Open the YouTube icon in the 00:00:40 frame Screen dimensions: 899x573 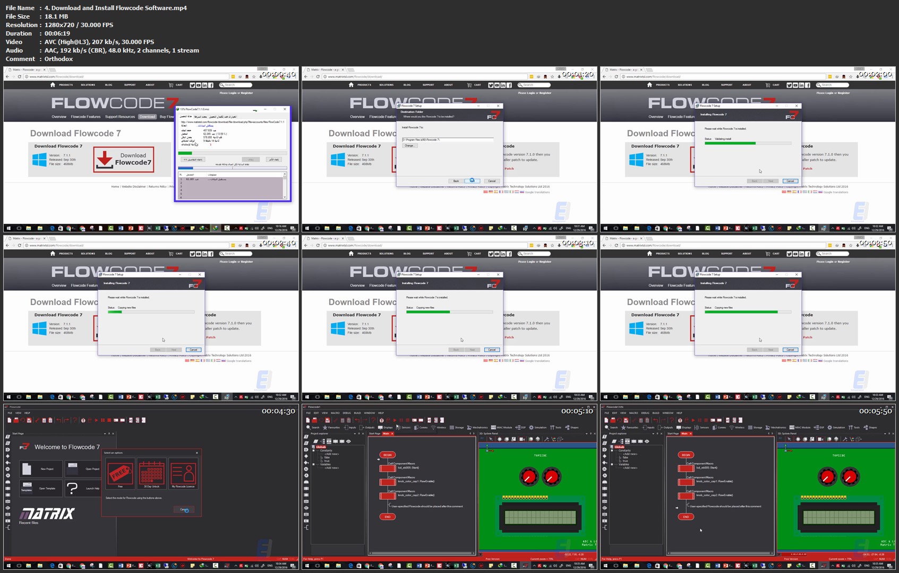(198, 85)
